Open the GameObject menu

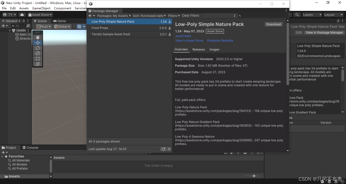[41, 8]
